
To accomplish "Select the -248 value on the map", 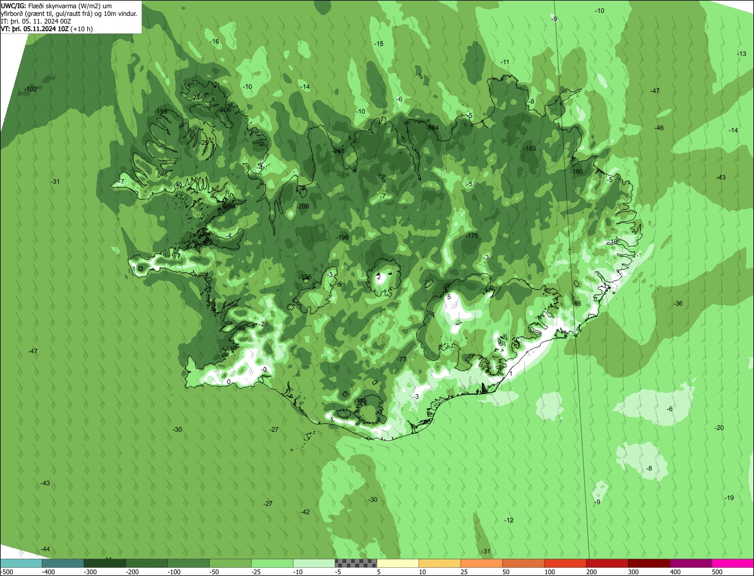I will point(338,151).
